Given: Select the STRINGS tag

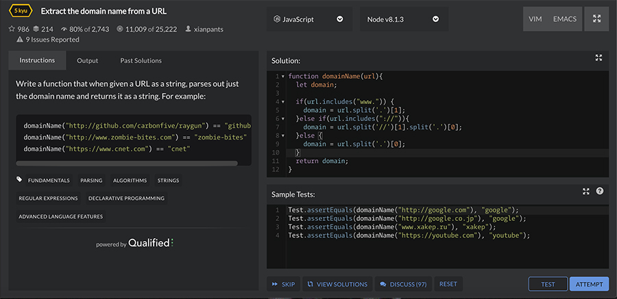Looking at the screenshot, I should (168, 181).
